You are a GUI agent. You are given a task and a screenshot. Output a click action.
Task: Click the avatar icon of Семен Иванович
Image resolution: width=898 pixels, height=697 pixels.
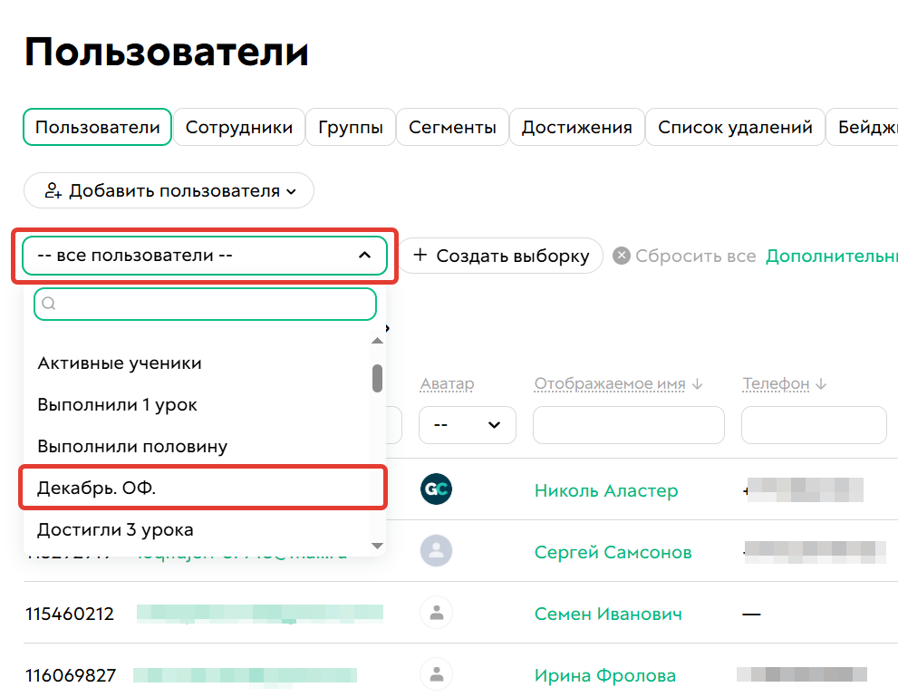[x=436, y=613]
